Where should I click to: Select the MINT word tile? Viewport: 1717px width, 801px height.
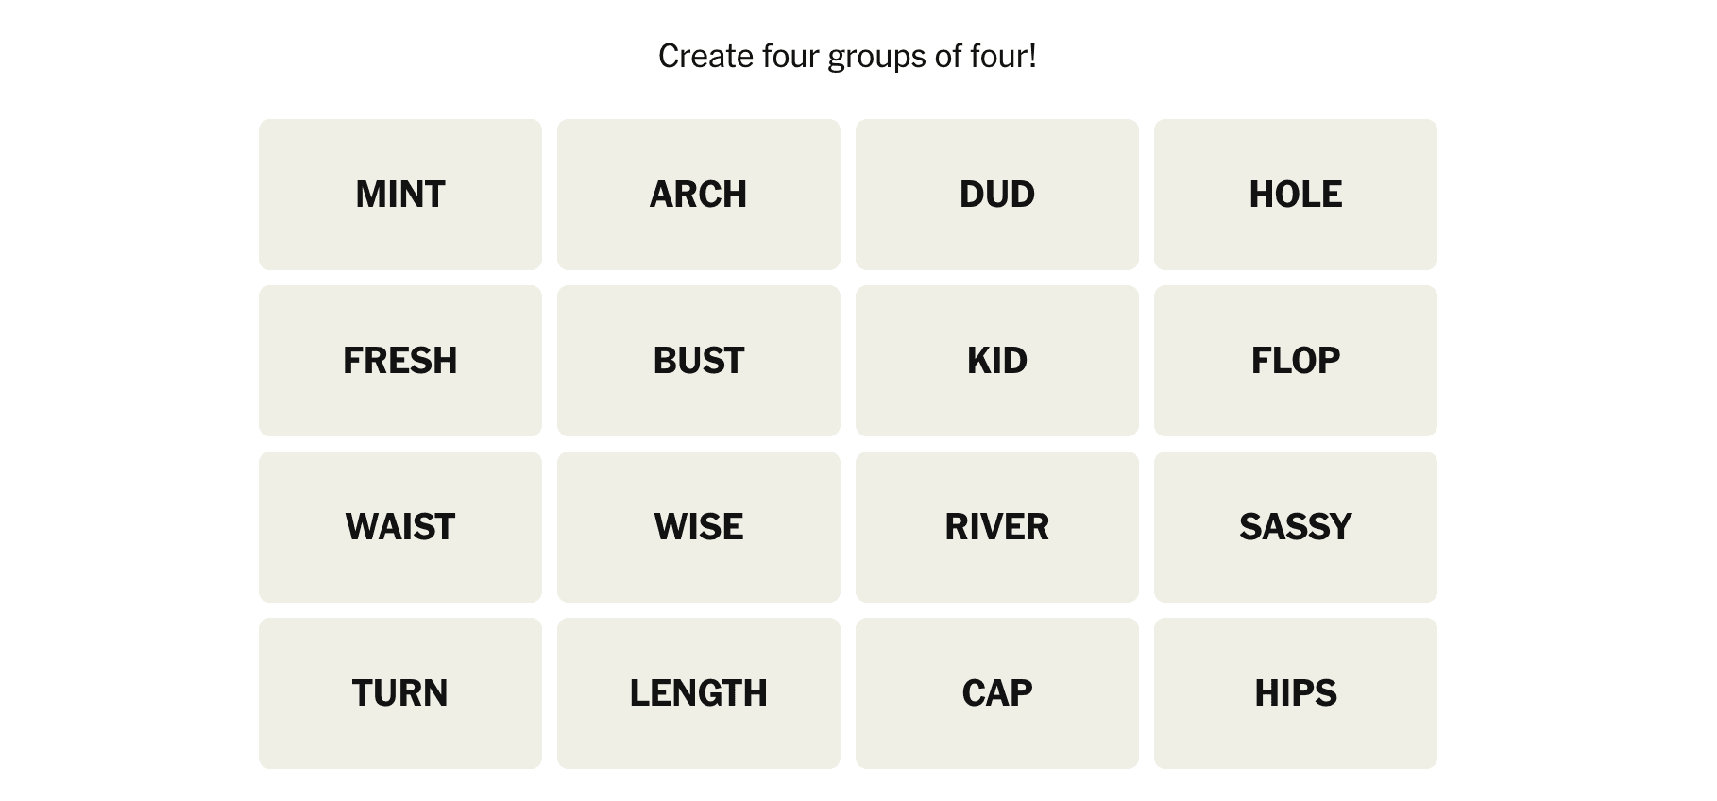click(x=400, y=195)
